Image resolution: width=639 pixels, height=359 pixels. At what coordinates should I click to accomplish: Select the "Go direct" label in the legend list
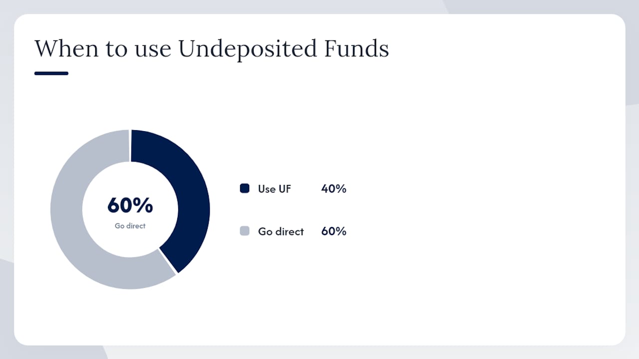coord(281,231)
